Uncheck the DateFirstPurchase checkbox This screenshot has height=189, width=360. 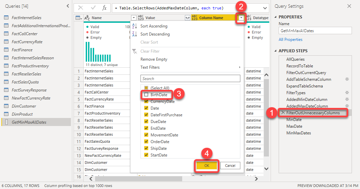point(146,115)
